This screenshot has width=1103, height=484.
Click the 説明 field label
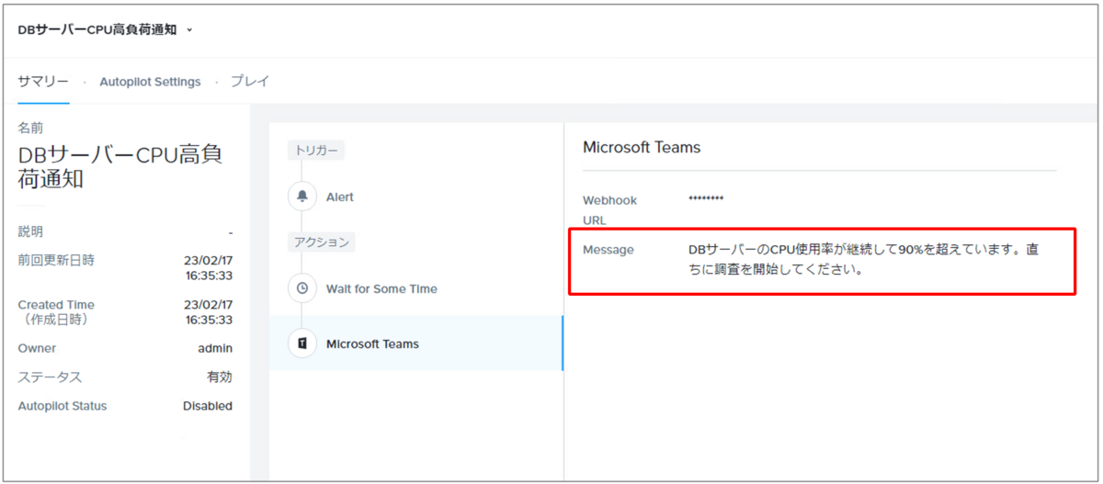click(x=30, y=231)
